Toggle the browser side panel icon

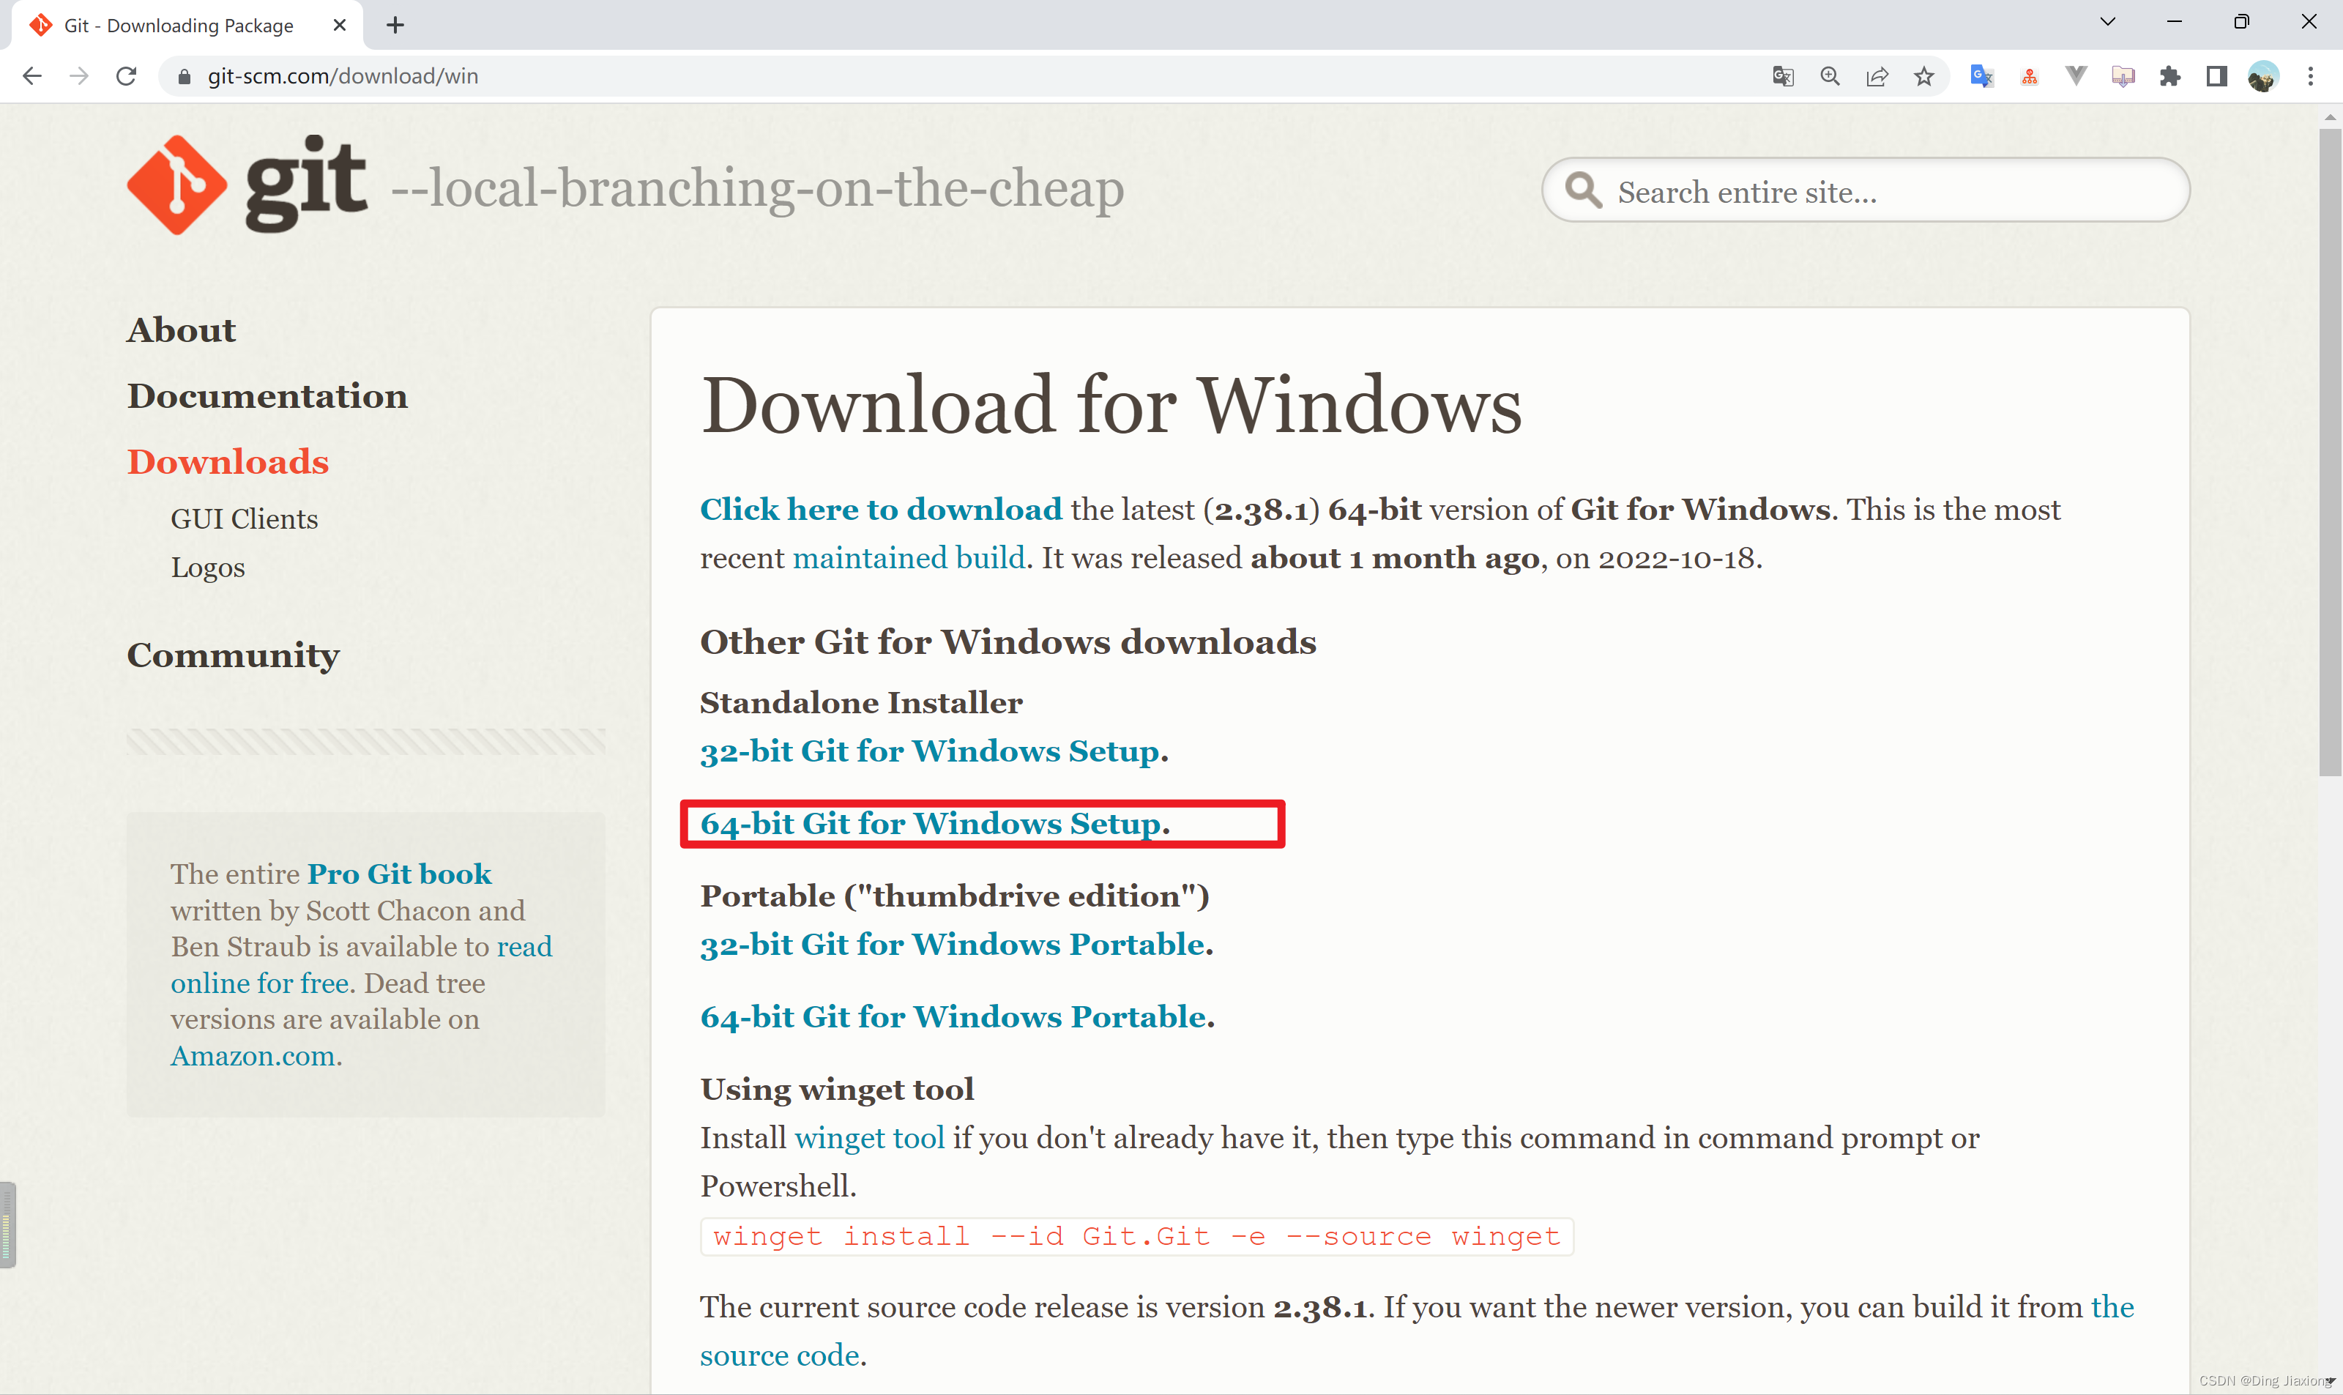coord(2217,76)
